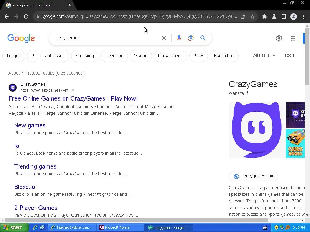Open the dark CrazyGames banner thumbnail
The image size is (310, 232).
pyautogui.click(x=295, y=115)
